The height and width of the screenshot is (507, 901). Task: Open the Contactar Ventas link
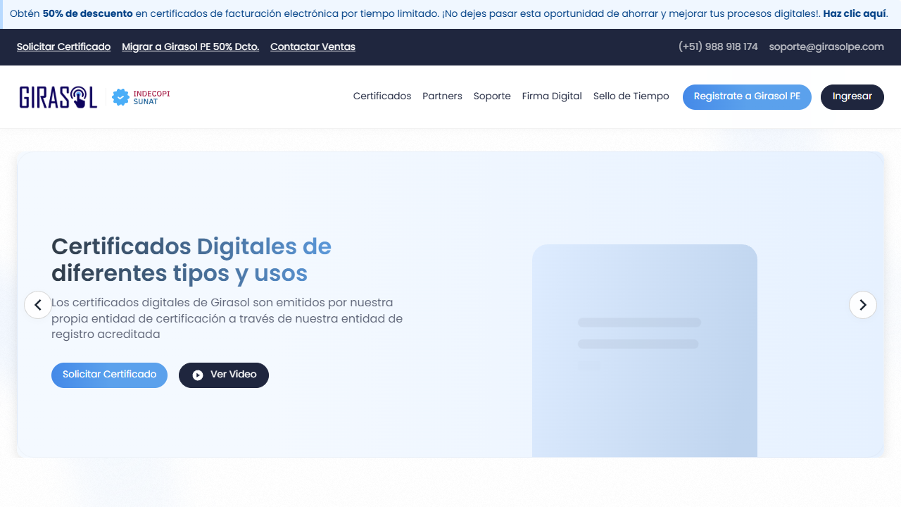(313, 47)
